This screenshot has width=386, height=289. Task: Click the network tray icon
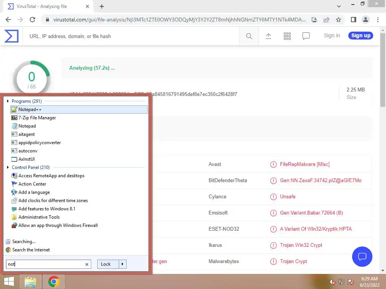click(x=342, y=282)
